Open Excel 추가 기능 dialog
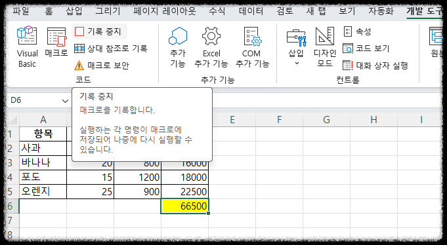 pyautogui.click(x=211, y=47)
